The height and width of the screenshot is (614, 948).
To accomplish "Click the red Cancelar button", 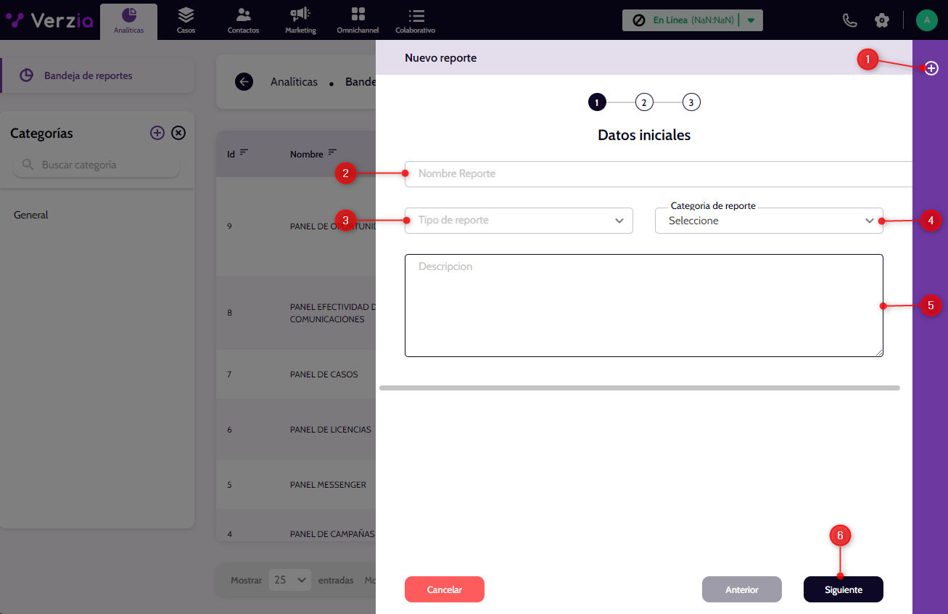I will 444,589.
